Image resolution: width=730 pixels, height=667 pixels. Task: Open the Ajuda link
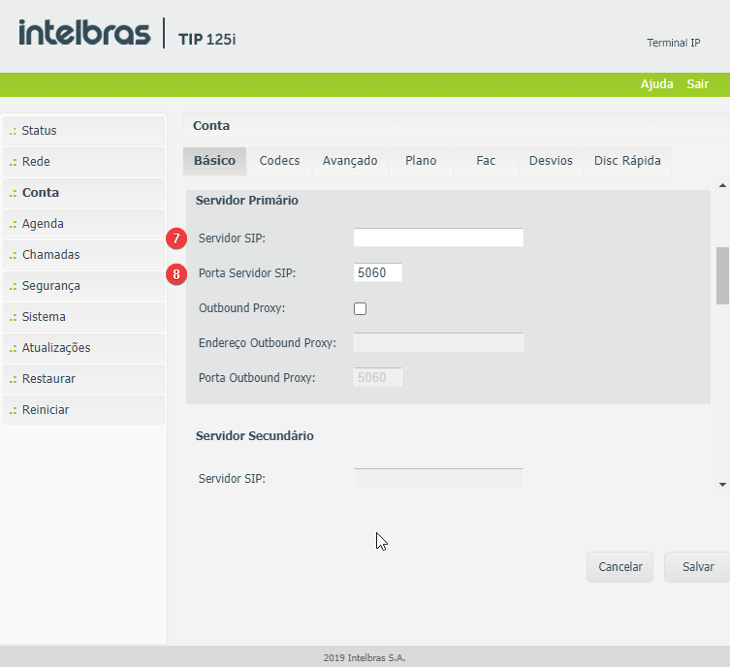656,84
